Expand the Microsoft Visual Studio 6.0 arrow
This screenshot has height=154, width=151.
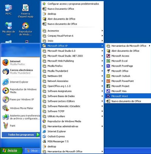tap(102, 51)
